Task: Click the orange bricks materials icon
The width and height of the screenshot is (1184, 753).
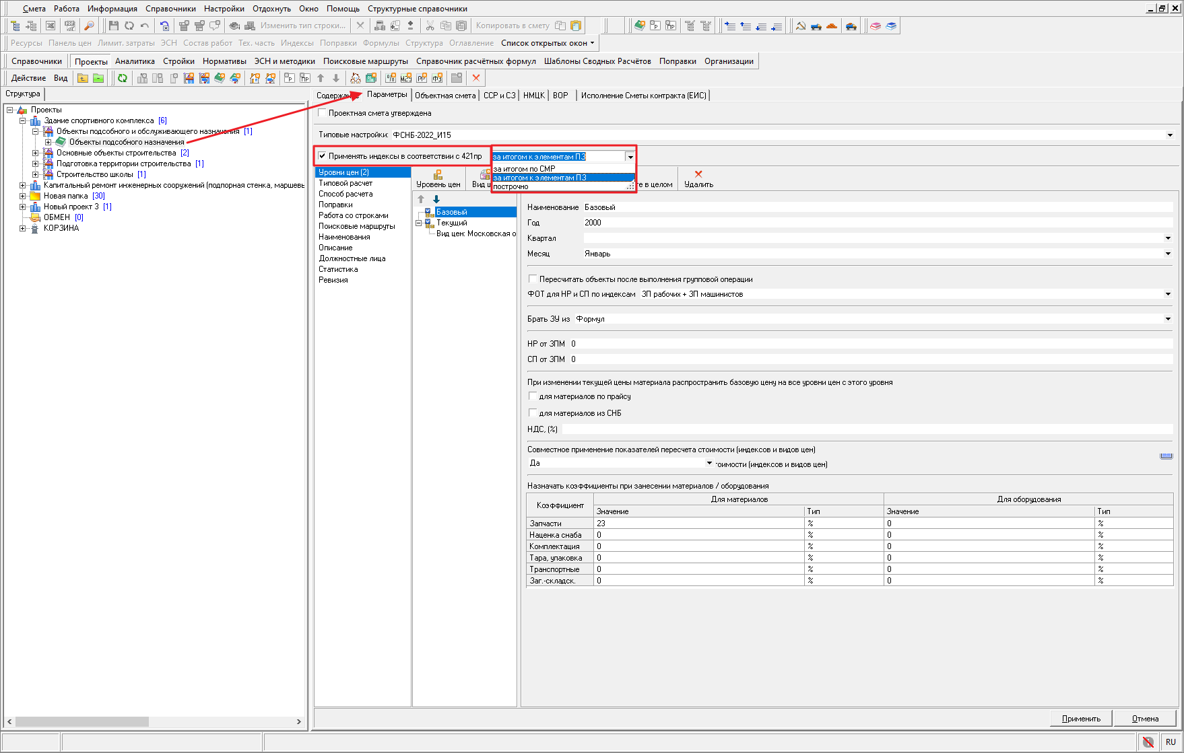Action: (x=832, y=26)
